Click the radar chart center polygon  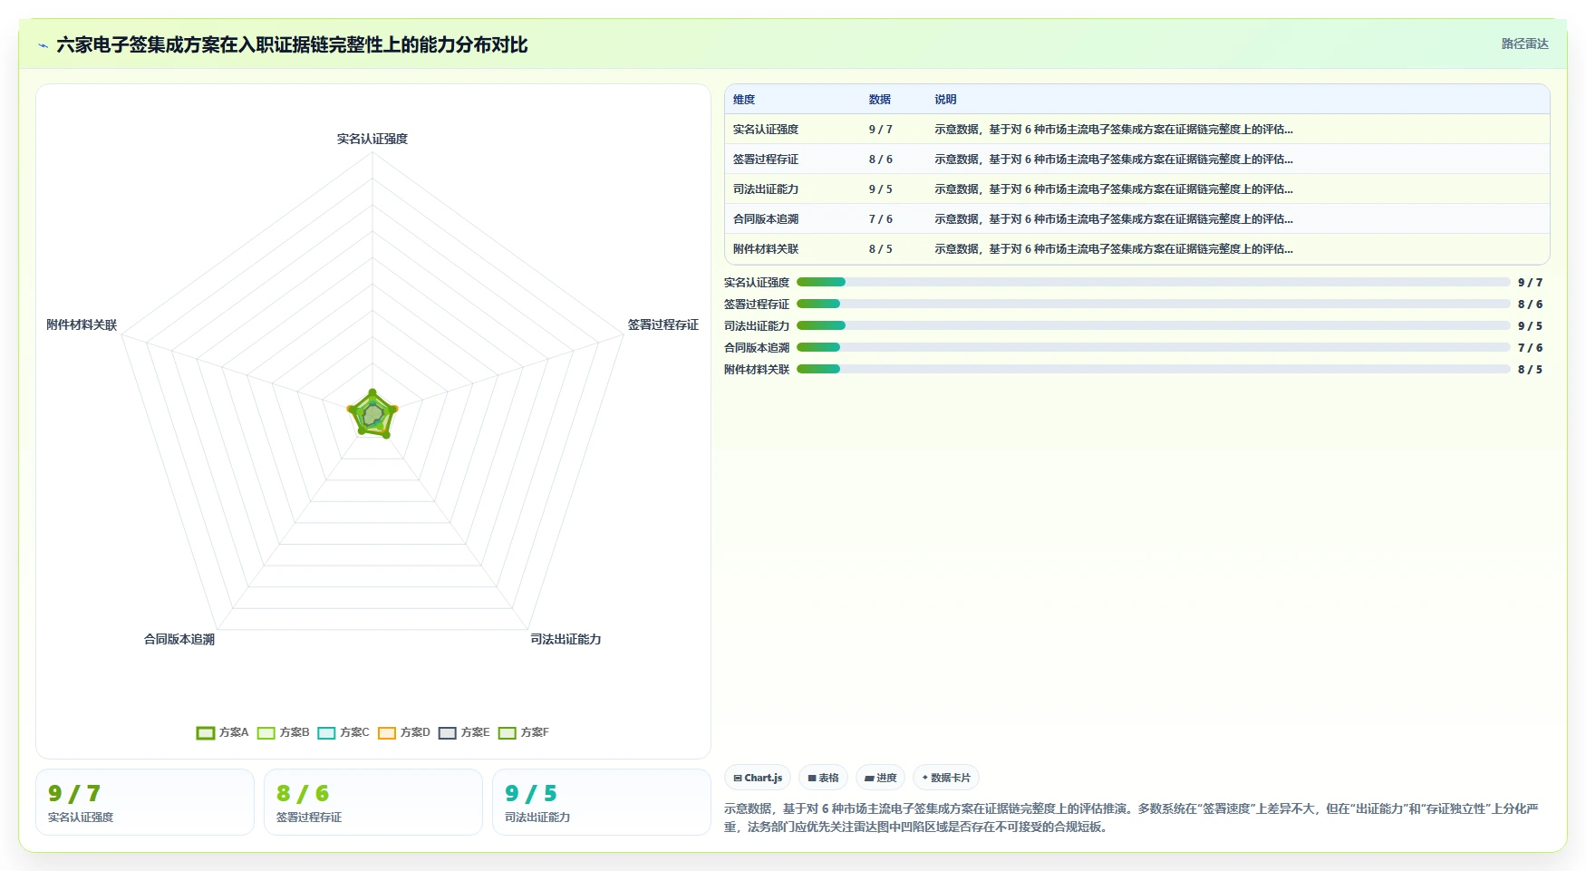(372, 415)
